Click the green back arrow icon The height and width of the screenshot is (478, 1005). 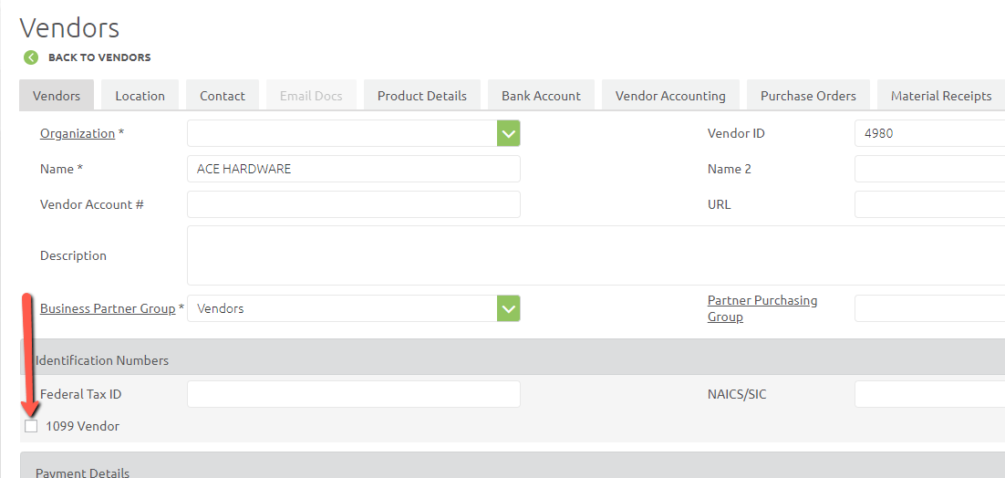point(31,57)
